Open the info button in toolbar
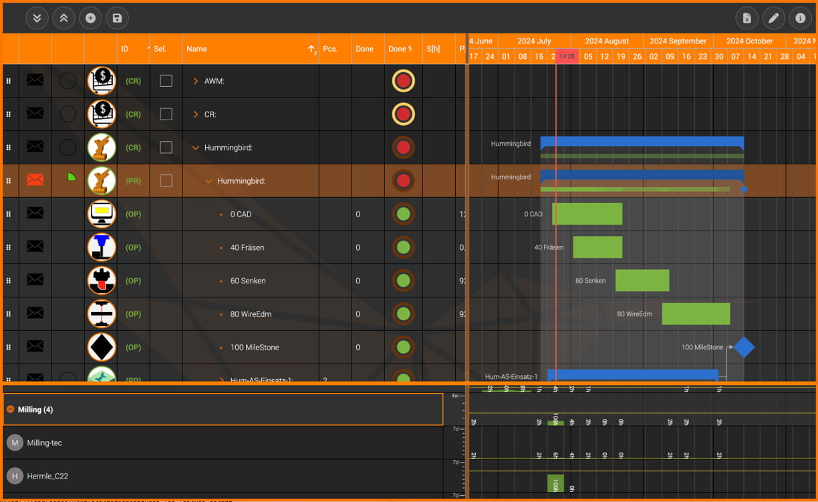The width and height of the screenshot is (818, 502). click(800, 18)
